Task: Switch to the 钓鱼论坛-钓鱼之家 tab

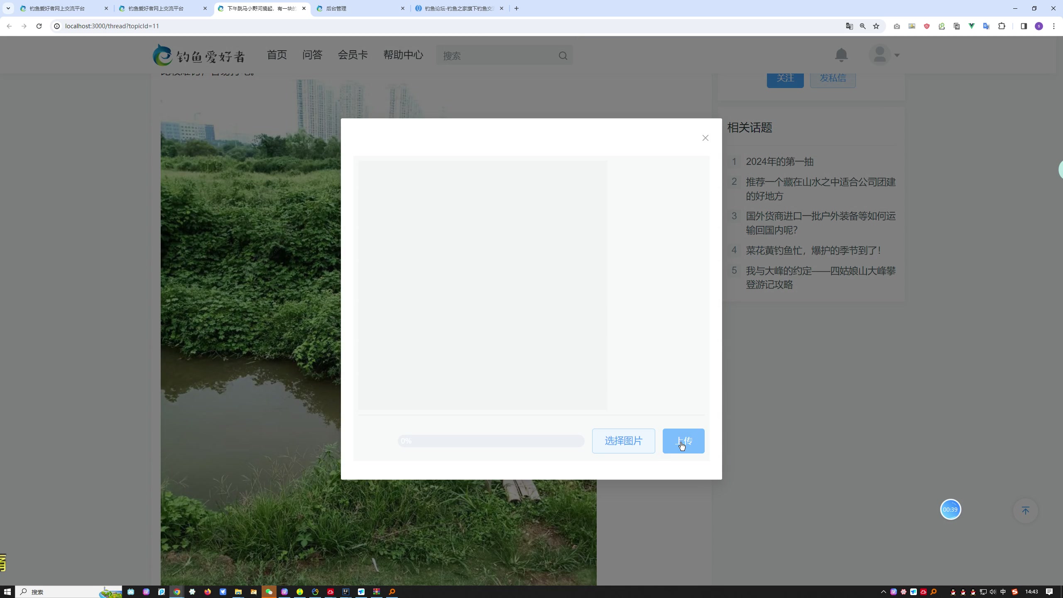Action: click(459, 8)
